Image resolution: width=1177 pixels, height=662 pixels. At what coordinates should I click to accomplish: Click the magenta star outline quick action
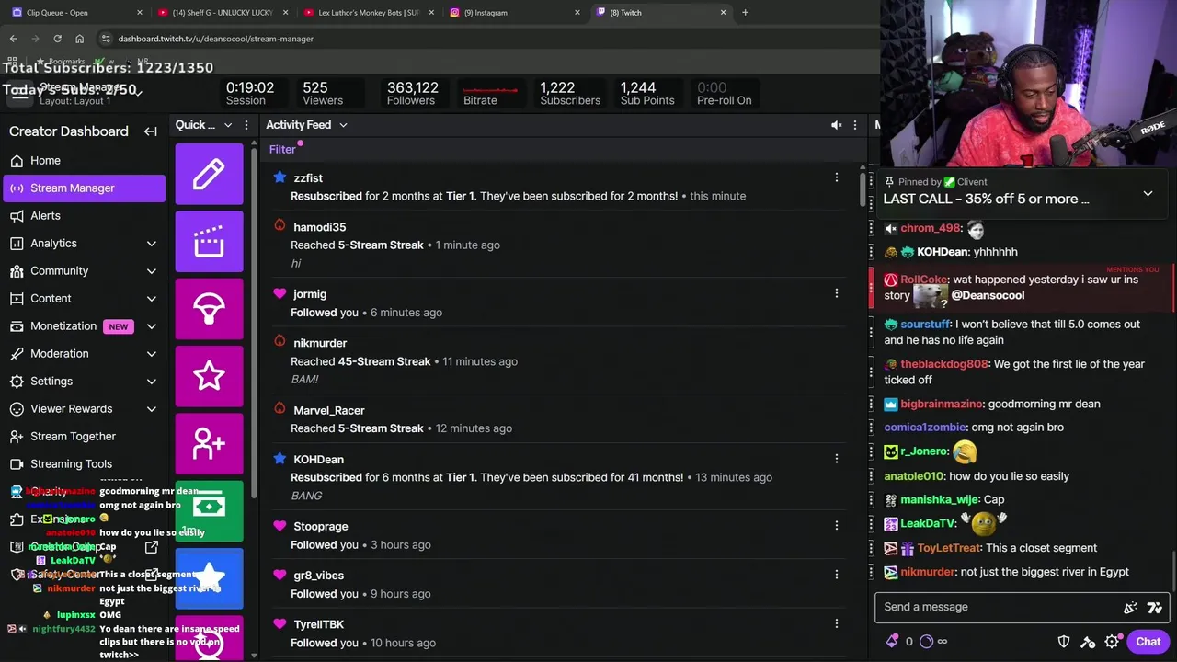(209, 376)
